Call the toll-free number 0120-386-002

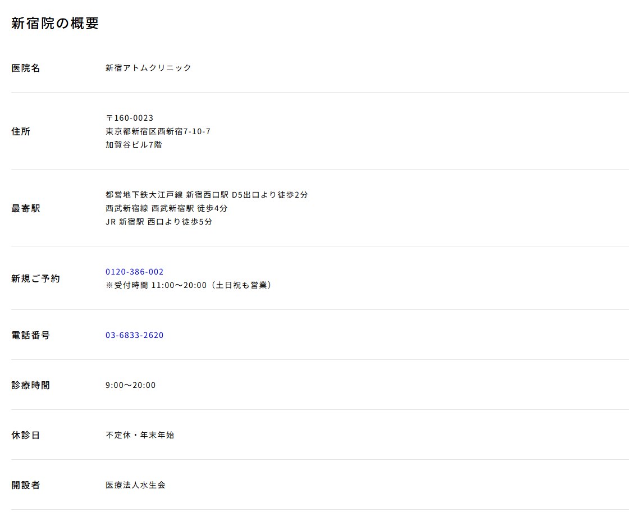coord(134,272)
